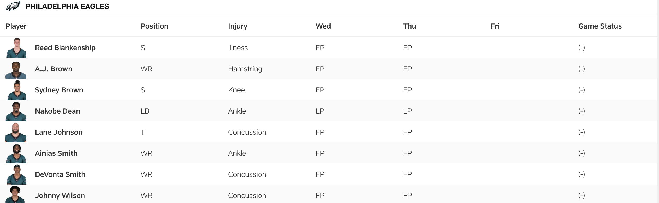Screen dimensions: 659x203
Task: Open Reed Blankenship's headshot photo
Action: 16,48
